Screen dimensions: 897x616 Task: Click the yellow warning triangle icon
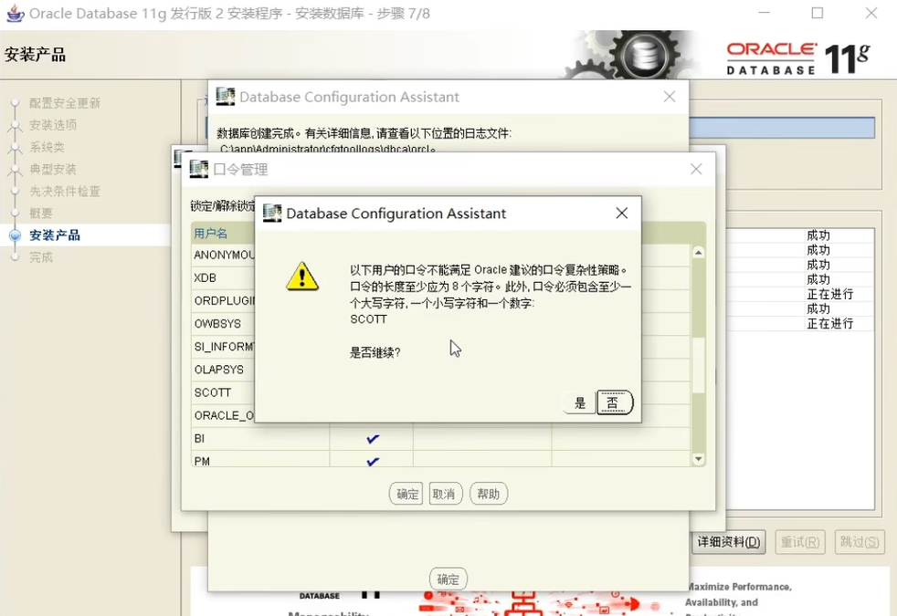(x=302, y=277)
